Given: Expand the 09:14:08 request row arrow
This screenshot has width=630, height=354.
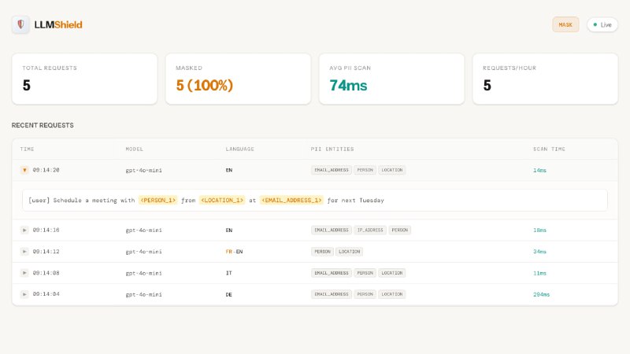Looking at the screenshot, I should pyautogui.click(x=24, y=273).
